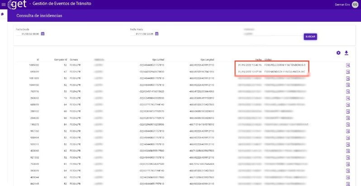Sort table by the Id column header

tap(38, 59)
